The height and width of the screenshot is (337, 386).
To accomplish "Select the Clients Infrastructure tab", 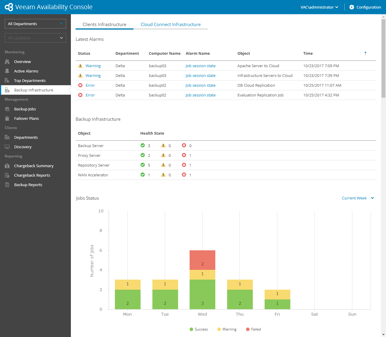I will [x=104, y=24].
